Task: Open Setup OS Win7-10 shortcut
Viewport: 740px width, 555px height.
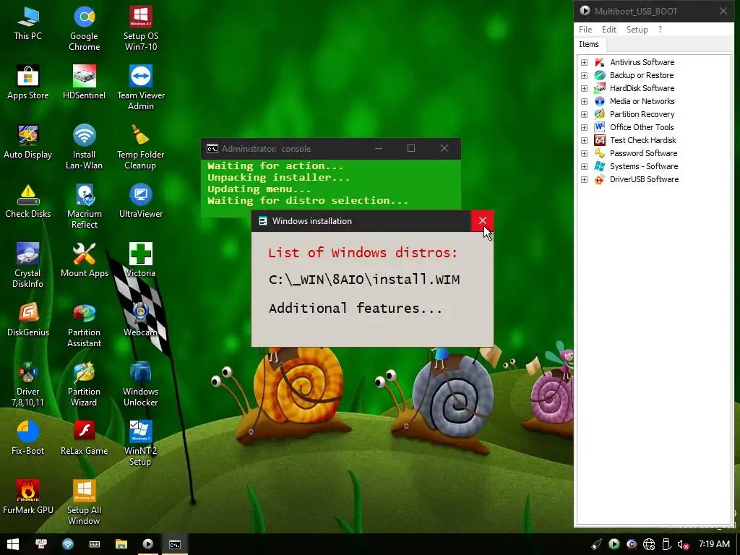Action: click(141, 28)
